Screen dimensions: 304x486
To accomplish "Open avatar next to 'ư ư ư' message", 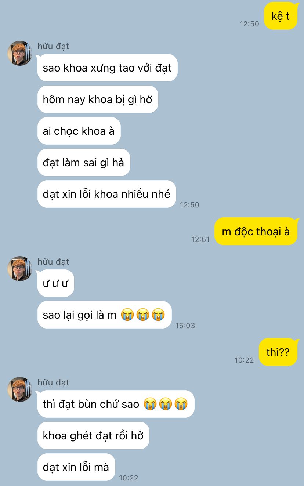I will (x=20, y=269).
